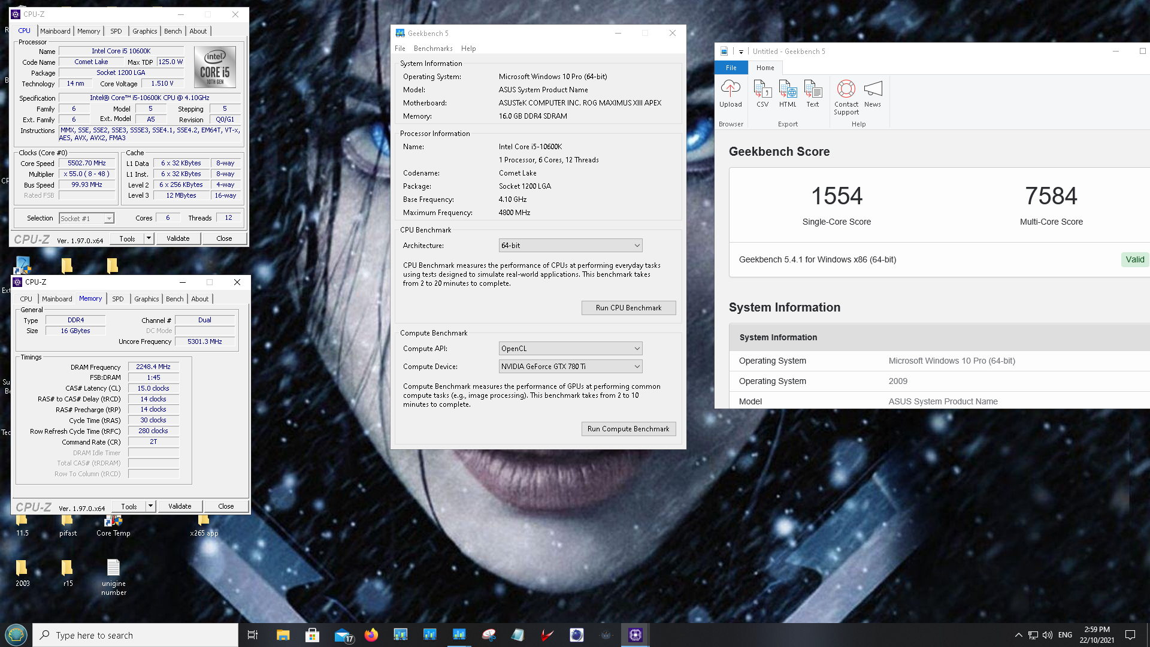The height and width of the screenshot is (647, 1150).
Task: Click the ENG language indicator
Action: pyautogui.click(x=1065, y=635)
